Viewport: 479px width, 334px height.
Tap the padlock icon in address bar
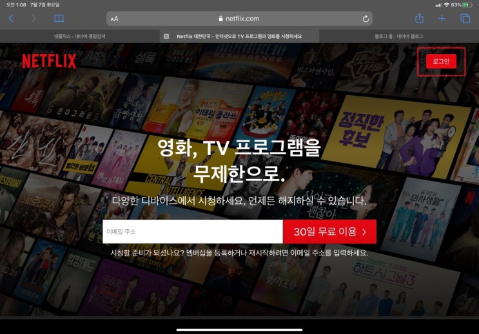[x=220, y=19]
